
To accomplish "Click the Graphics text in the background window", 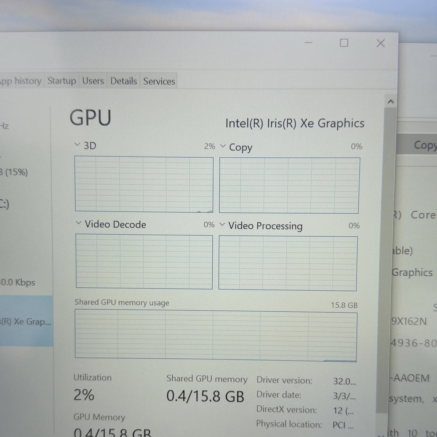I will tap(412, 272).
